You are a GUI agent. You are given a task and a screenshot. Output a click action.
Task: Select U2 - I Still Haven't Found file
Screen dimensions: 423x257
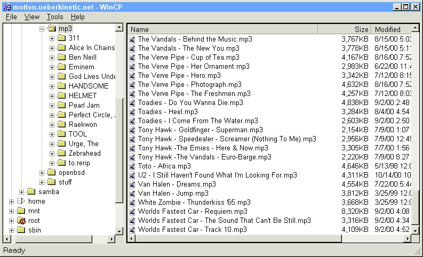click(217, 175)
